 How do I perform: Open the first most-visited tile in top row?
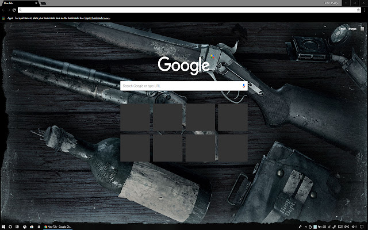[135, 117]
